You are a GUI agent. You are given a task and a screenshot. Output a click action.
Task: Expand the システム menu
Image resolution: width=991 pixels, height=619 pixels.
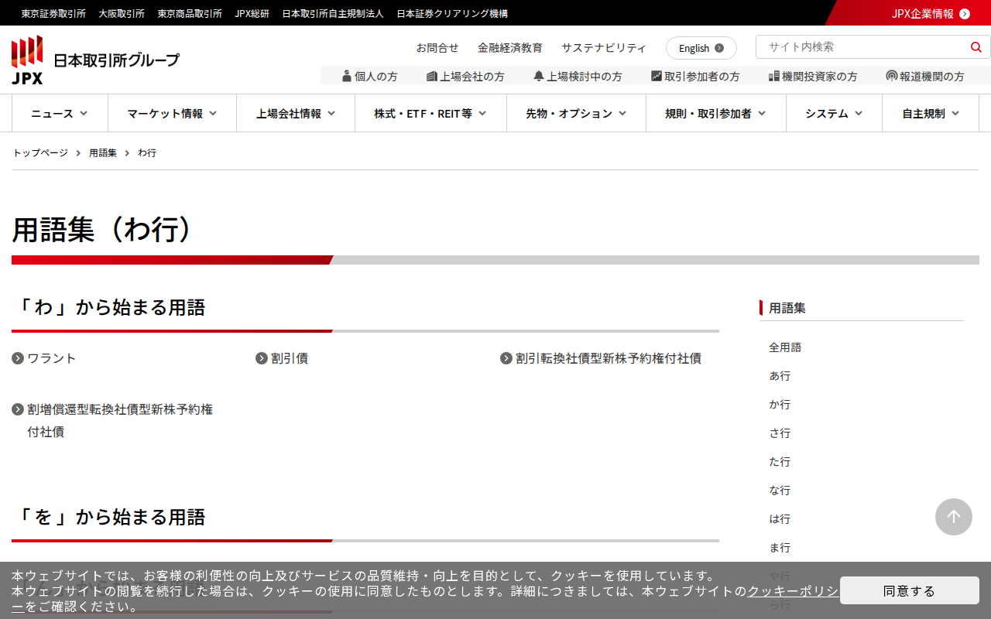pos(834,114)
